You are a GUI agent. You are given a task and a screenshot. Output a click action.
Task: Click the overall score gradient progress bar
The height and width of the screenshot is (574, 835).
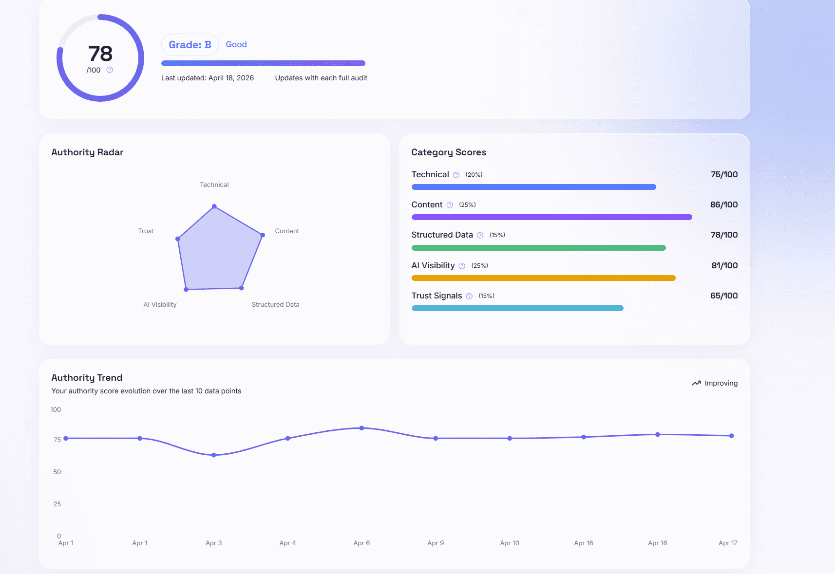pyautogui.click(x=263, y=63)
